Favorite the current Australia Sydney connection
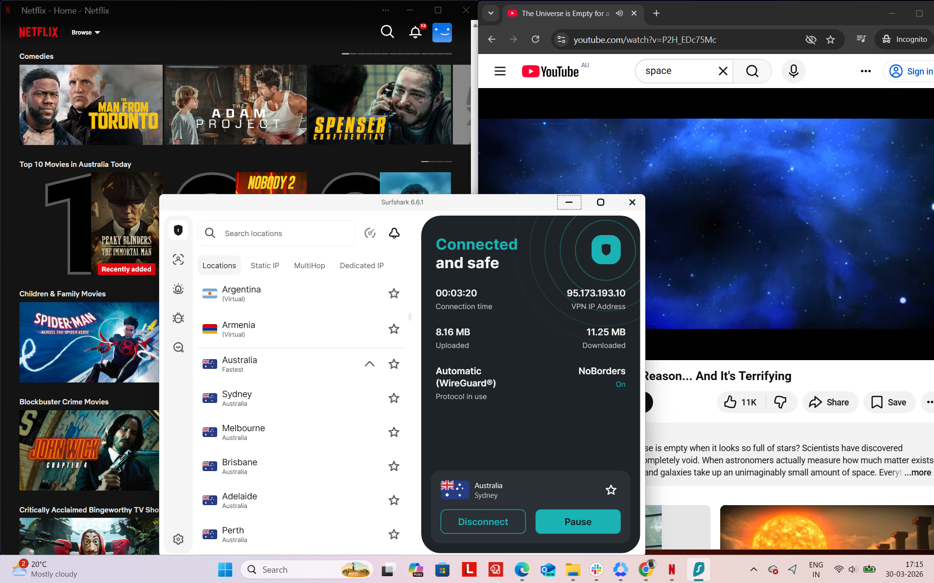 (x=611, y=490)
